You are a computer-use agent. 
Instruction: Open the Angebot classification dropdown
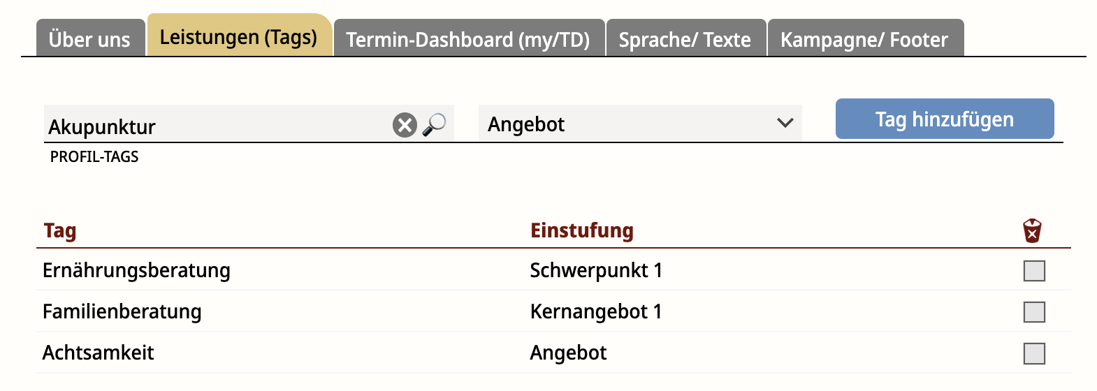point(640,124)
